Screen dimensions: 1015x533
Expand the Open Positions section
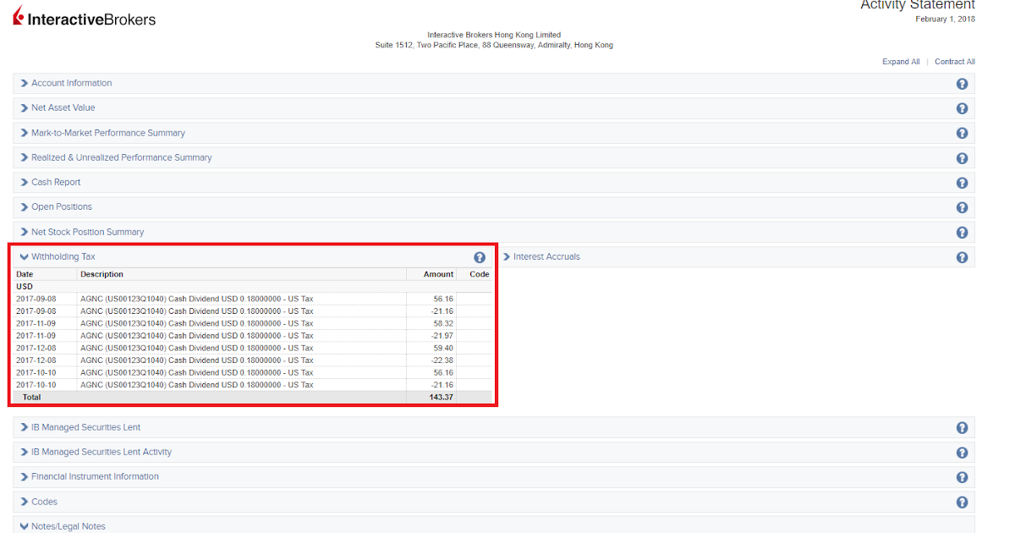(x=56, y=206)
